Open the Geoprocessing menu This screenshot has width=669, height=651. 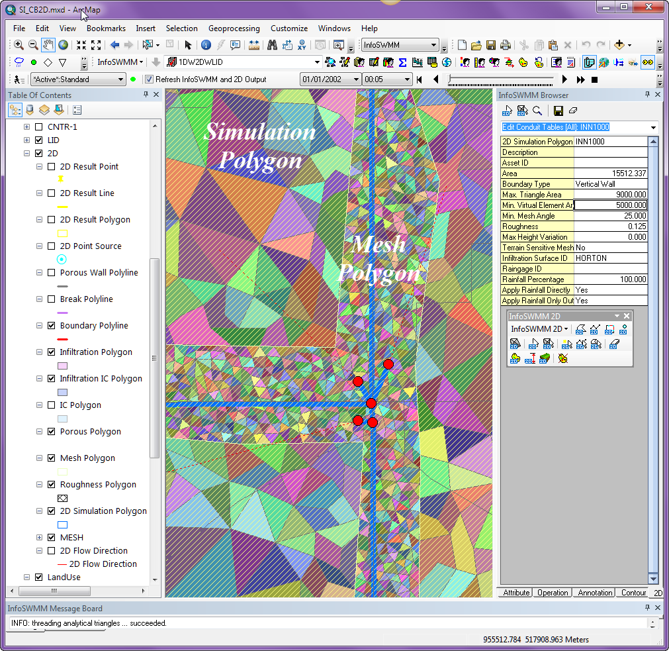[234, 28]
